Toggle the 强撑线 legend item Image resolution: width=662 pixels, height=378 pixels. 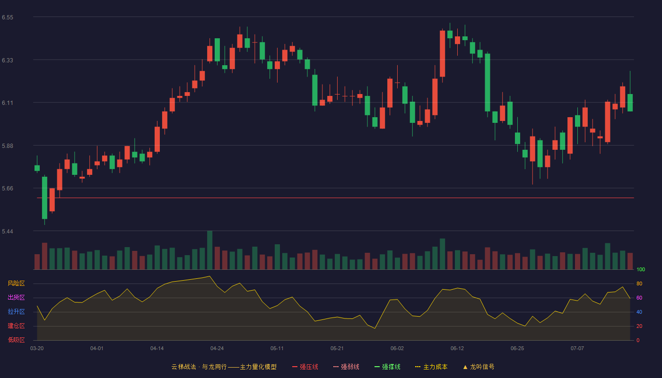pos(387,367)
